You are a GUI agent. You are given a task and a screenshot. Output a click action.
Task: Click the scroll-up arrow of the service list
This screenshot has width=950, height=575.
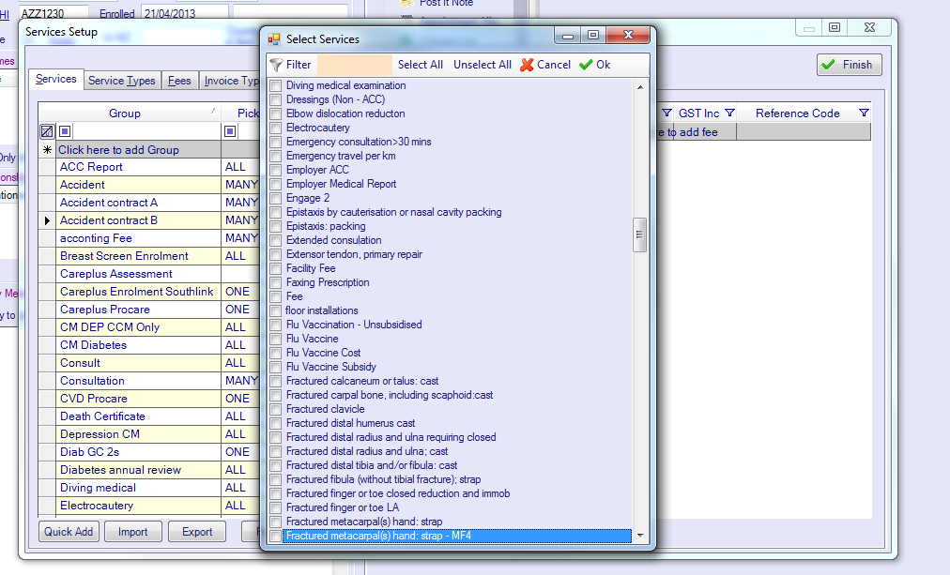[640, 87]
